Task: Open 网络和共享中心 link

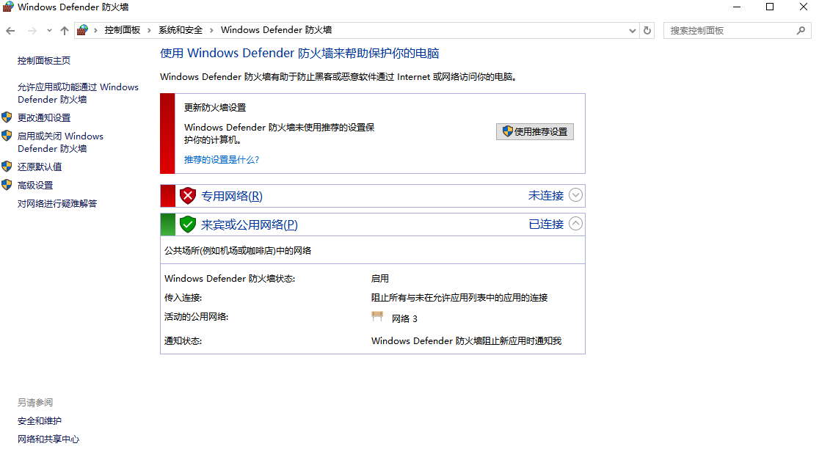Action: 48,439
